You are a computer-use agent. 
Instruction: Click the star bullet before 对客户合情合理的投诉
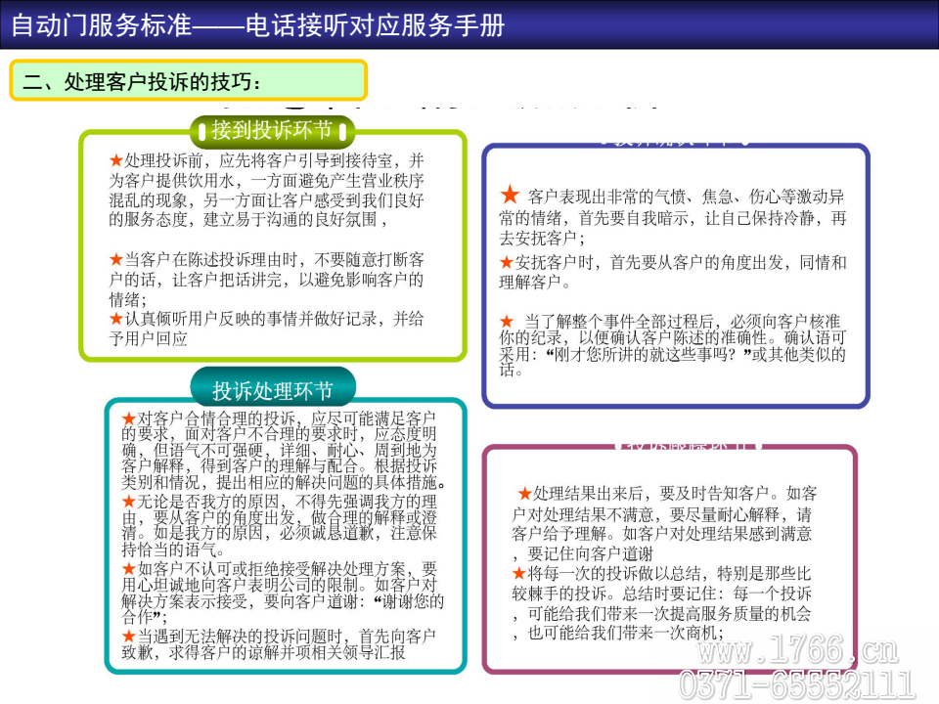(128, 418)
